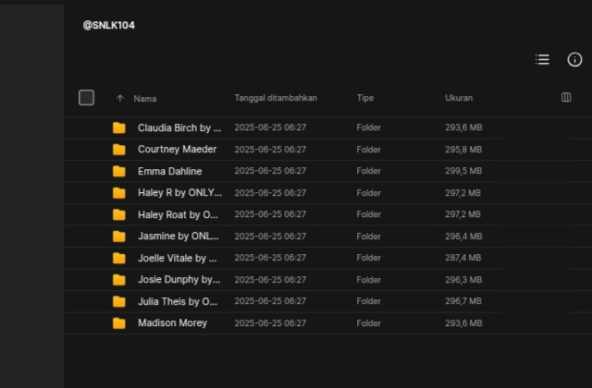This screenshot has width=592, height=388.
Task: Select the date cell of Claudia Birch row
Action: 270,127
